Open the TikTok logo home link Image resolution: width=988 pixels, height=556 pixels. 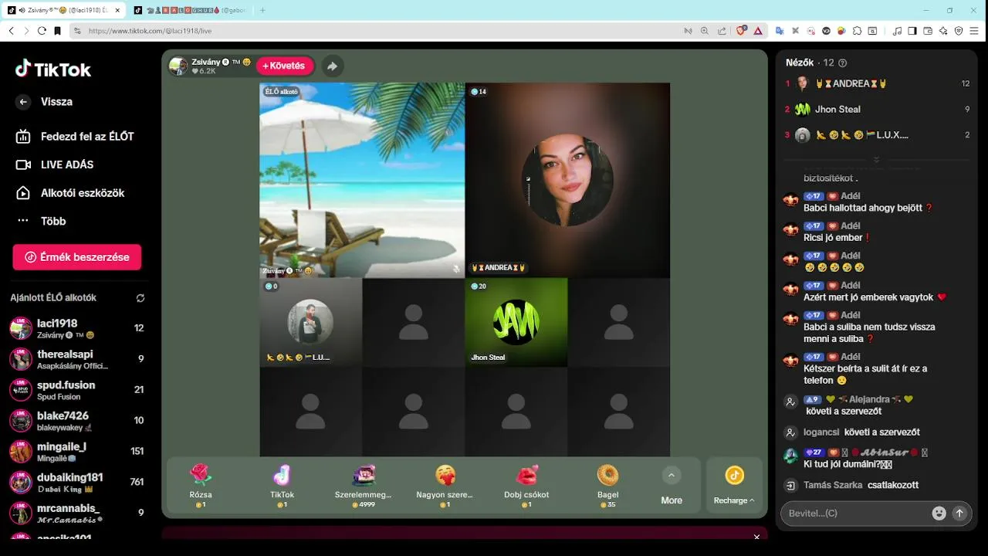(x=53, y=69)
